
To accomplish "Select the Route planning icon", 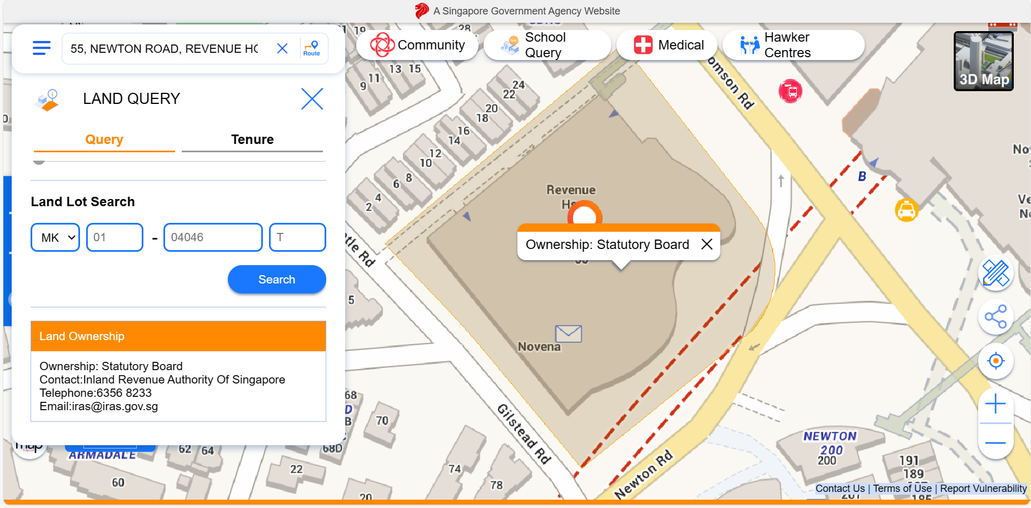I will click(311, 48).
